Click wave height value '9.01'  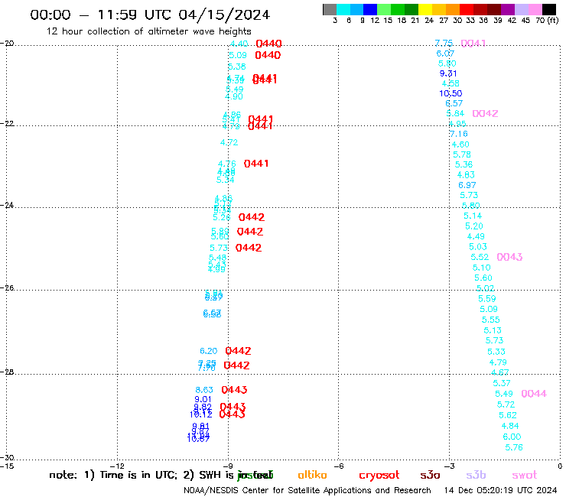pyautogui.click(x=203, y=400)
